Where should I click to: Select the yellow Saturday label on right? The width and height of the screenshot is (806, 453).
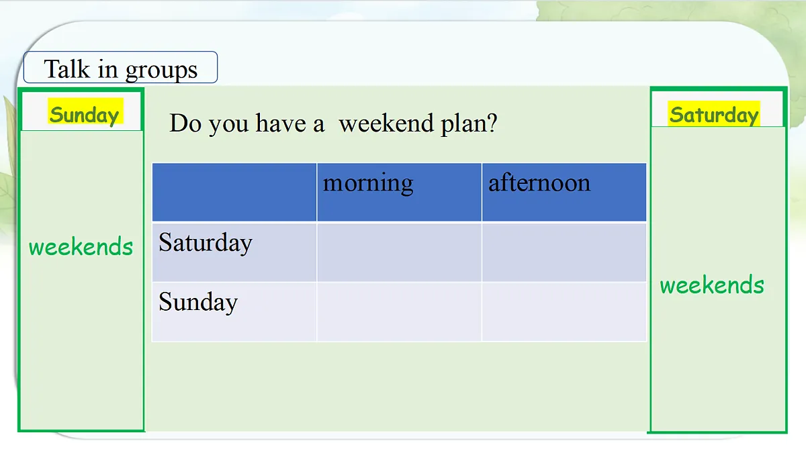click(x=714, y=114)
